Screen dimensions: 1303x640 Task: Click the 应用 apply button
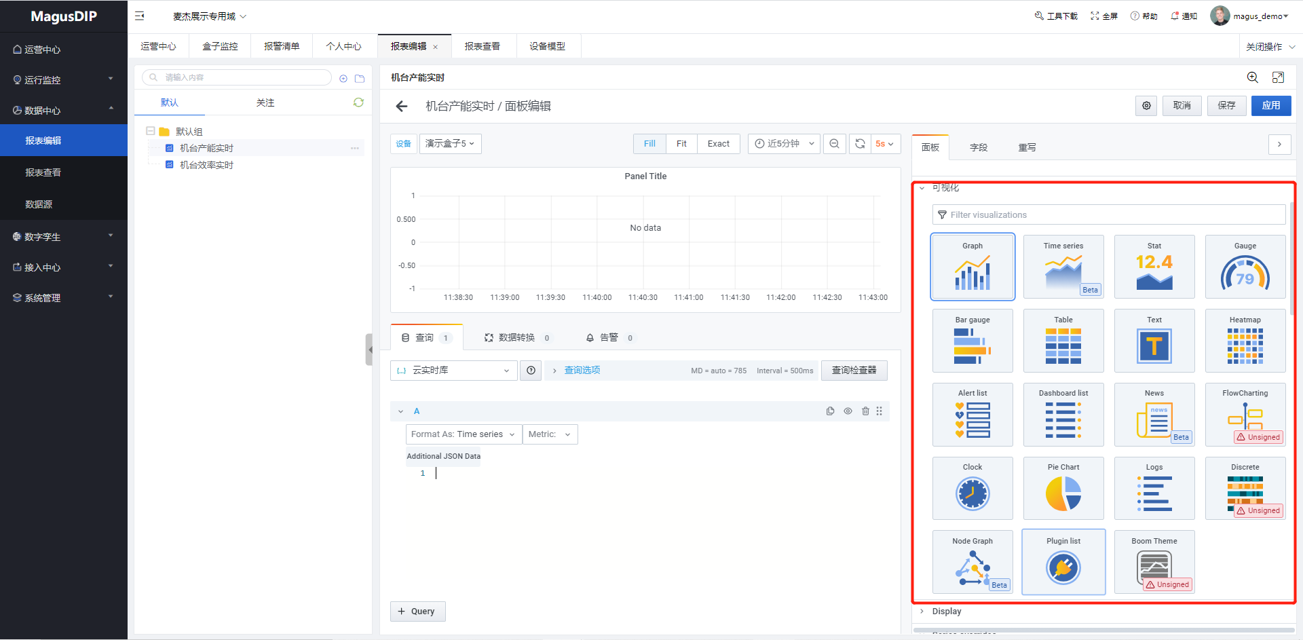(1271, 106)
